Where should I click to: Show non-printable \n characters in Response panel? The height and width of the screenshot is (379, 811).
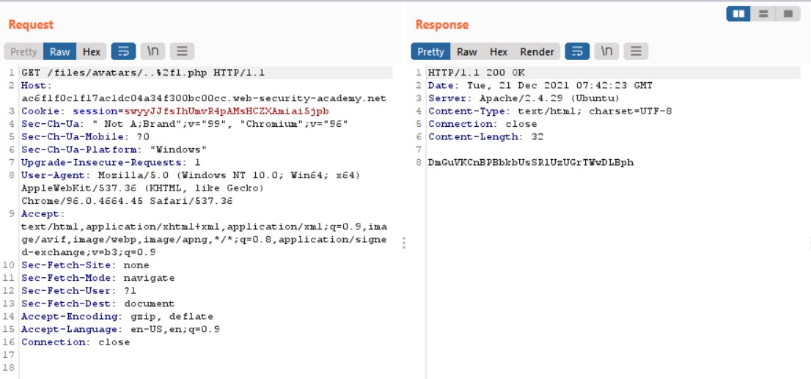click(606, 51)
